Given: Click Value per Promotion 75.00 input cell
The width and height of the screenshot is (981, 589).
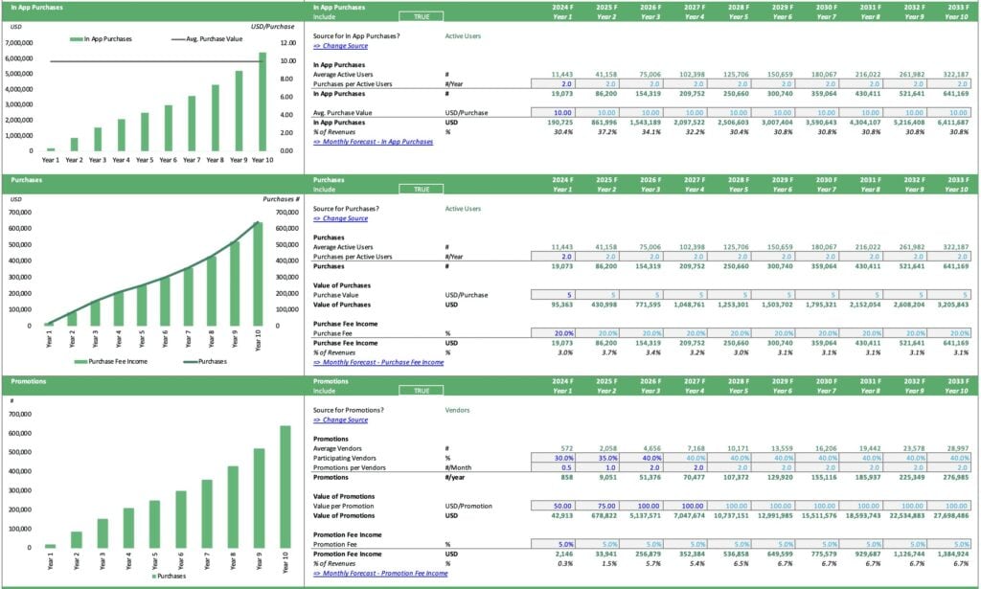Looking at the screenshot, I should (x=597, y=506).
